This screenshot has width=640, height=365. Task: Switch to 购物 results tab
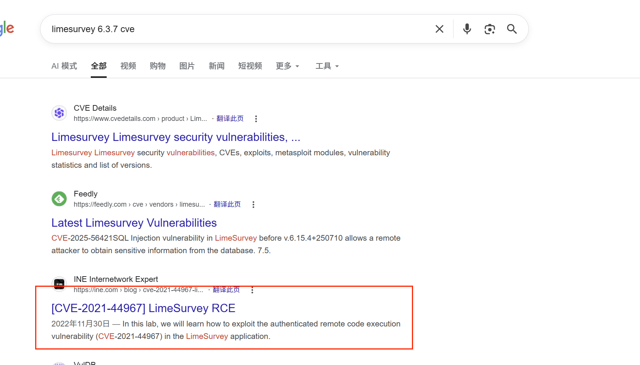[x=158, y=66]
